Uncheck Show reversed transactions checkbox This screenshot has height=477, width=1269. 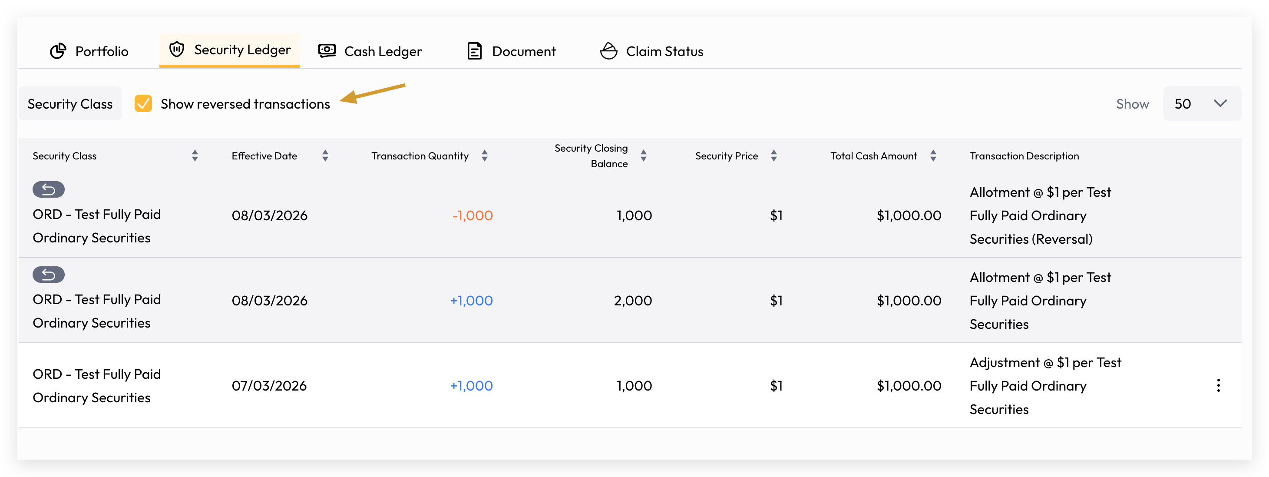point(143,104)
